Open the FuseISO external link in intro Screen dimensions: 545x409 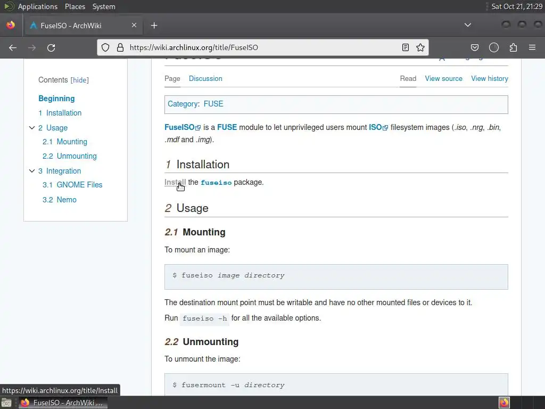coord(179,127)
